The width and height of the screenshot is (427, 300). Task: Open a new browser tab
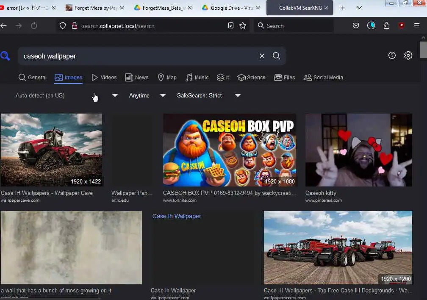(342, 8)
